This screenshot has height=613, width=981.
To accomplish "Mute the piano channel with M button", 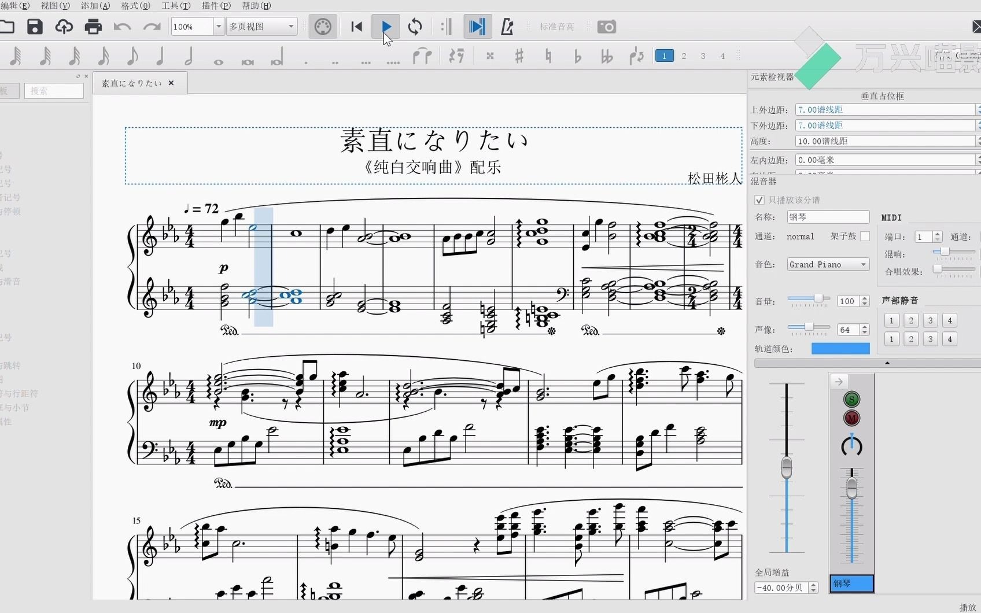I will [x=851, y=418].
